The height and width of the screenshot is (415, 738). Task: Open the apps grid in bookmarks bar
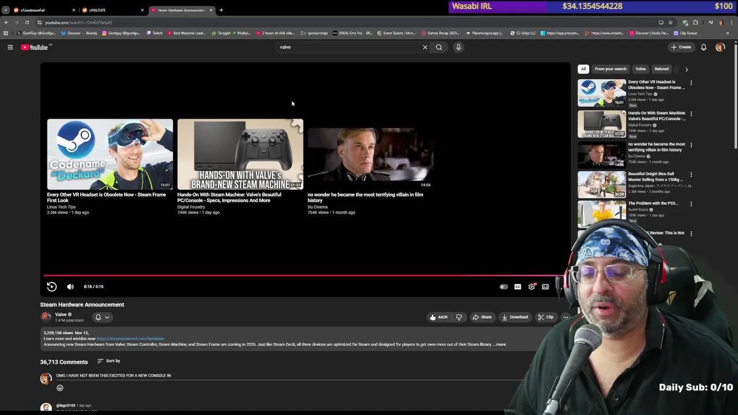click(6, 33)
